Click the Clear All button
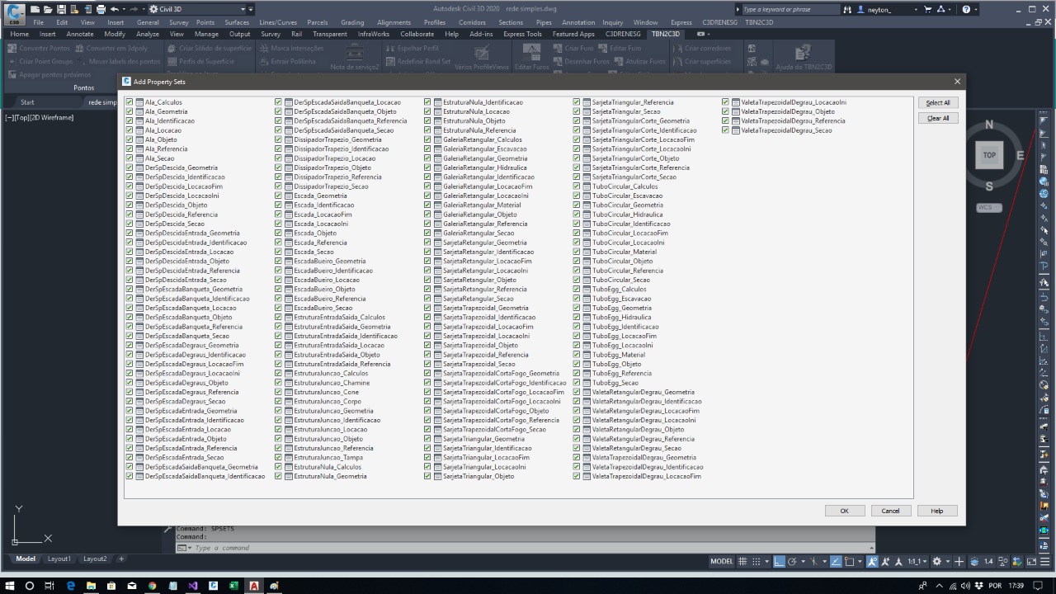The image size is (1056, 594). click(x=938, y=118)
